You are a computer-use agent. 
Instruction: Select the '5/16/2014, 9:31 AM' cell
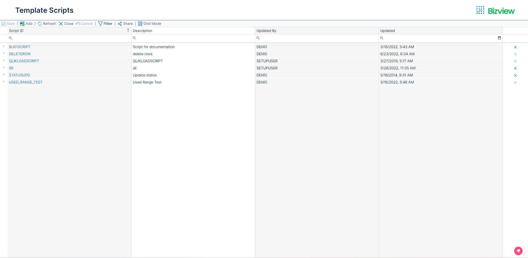[441, 75]
